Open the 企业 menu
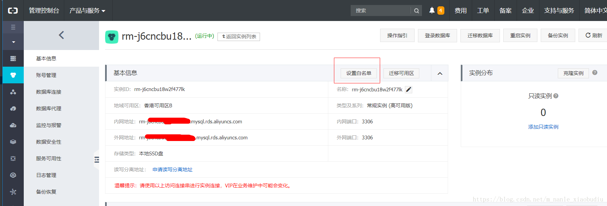The width and height of the screenshot is (607, 206). coord(528,11)
